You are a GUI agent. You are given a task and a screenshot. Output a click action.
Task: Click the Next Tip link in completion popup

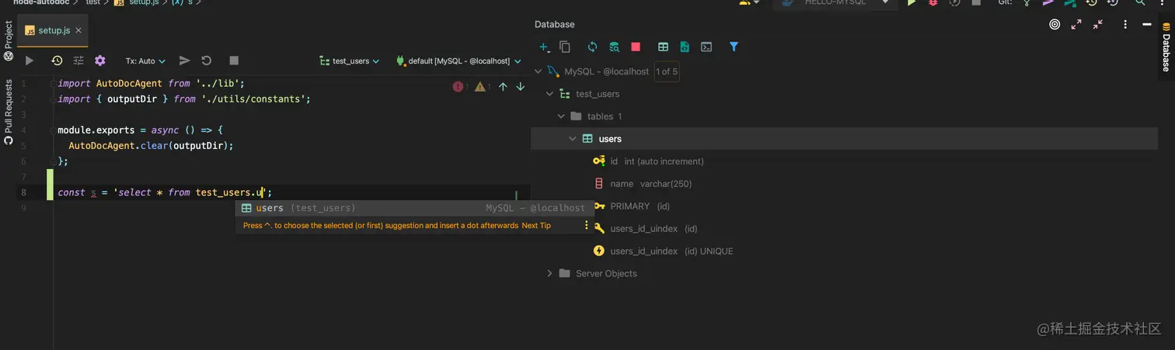(x=536, y=226)
